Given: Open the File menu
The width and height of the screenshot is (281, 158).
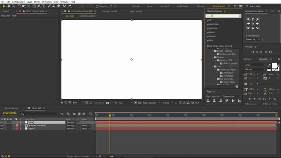Looking at the screenshot, I should (3, 2).
